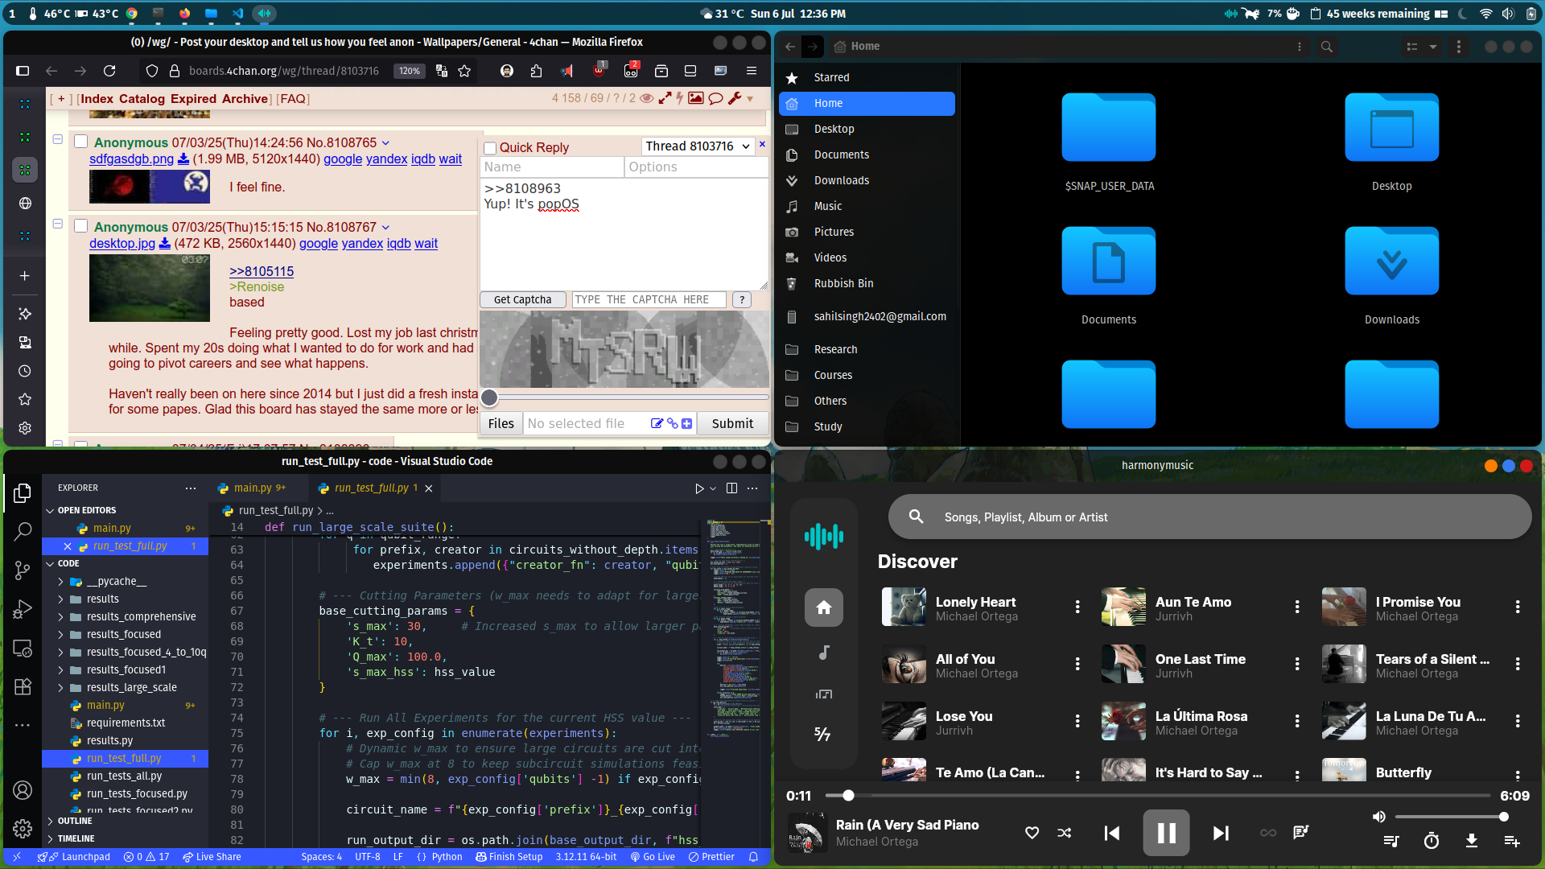
Task: Open VS Code Run and Debug view
Action: [x=23, y=609]
